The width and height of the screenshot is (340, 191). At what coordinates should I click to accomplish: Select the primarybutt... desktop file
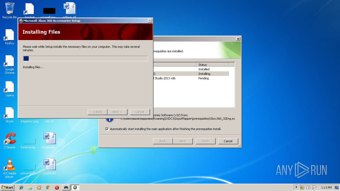(x=29, y=169)
